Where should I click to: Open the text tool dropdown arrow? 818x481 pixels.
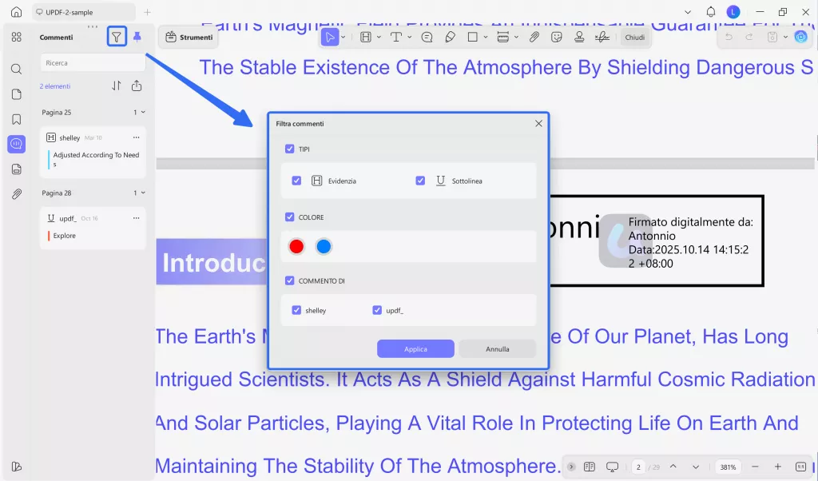point(410,37)
